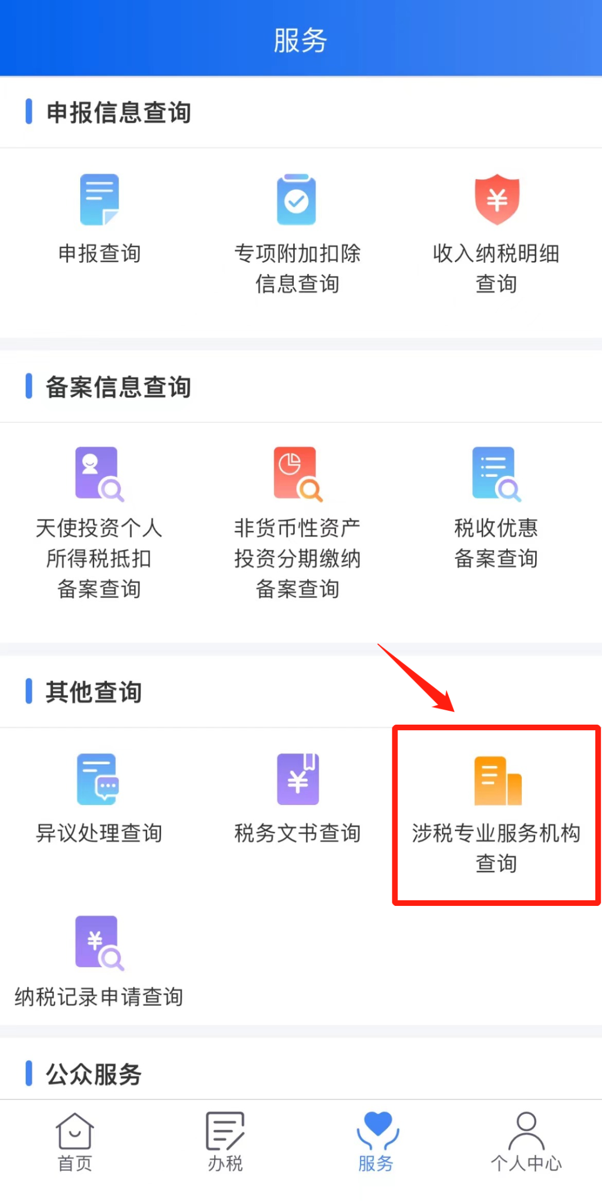Image resolution: width=602 pixels, height=1201 pixels.
Task: Click the 非货币性资产 投资分期缴纳 label text
Action: [x=298, y=543]
